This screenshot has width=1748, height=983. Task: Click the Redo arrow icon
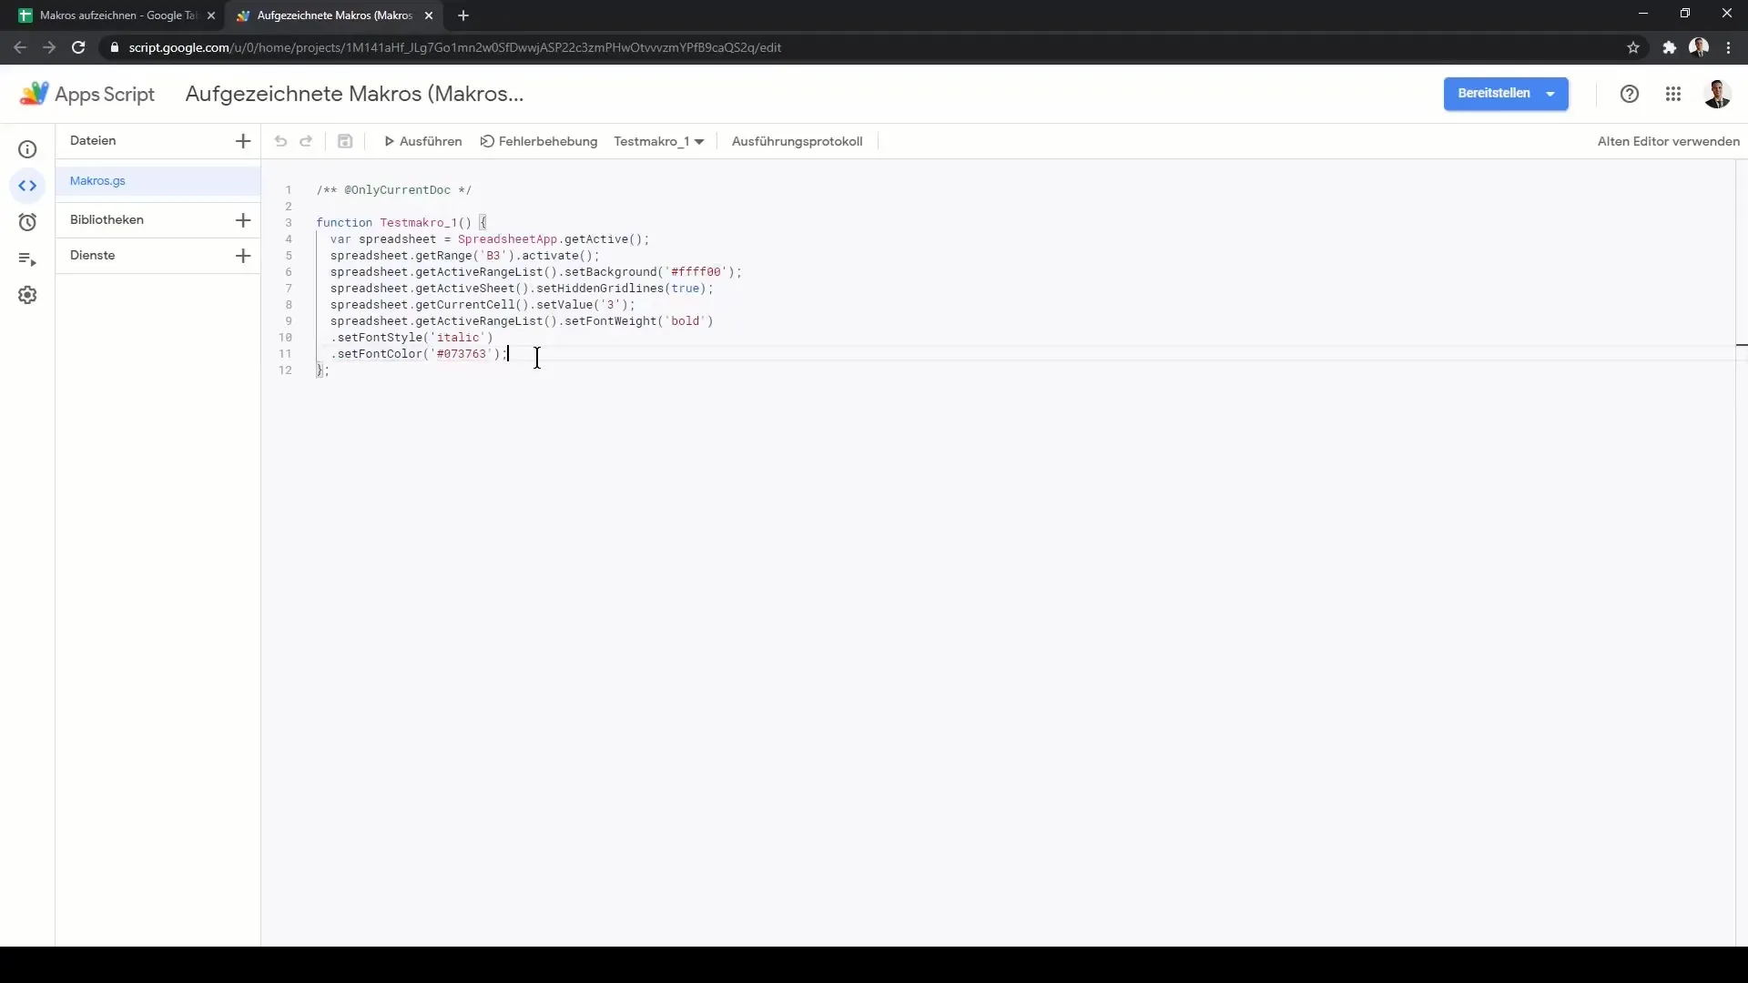[x=304, y=140]
